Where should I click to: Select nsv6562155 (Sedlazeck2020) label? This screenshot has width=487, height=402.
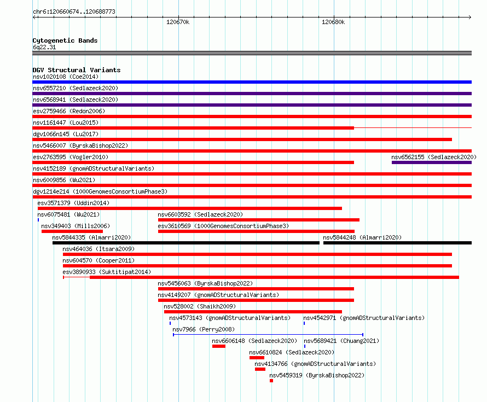point(434,157)
